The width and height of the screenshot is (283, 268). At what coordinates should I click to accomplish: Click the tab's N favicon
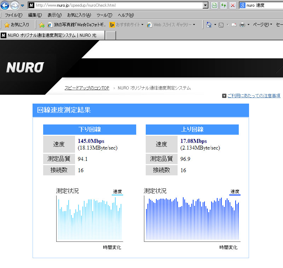click(4, 35)
